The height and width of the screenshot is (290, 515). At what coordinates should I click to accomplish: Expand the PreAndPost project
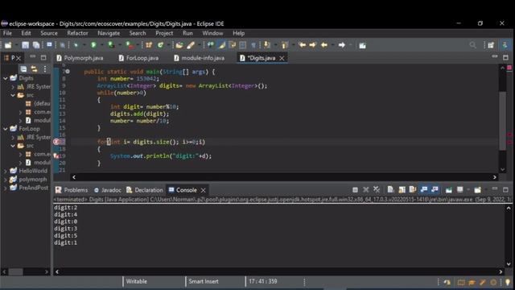(x=6, y=188)
